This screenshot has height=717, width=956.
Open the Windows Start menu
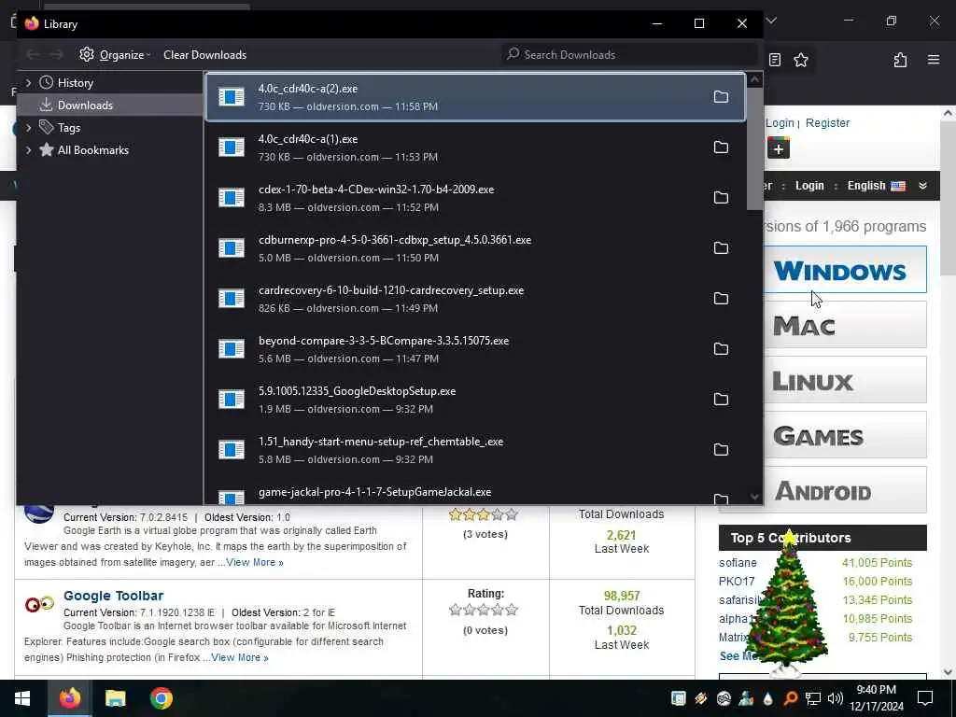click(22, 698)
